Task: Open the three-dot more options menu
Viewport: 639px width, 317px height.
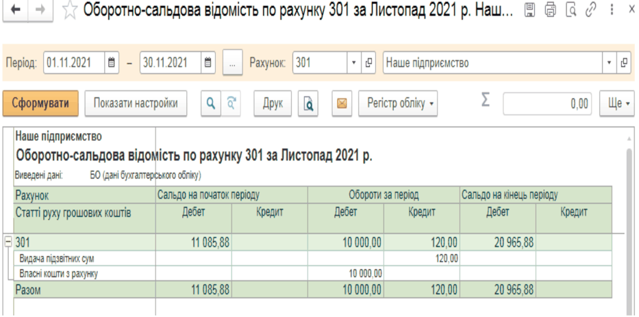Action: pyautogui.click(x=612, y=10)
